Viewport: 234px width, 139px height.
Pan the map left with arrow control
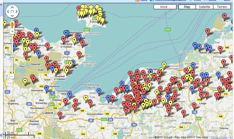[8, 12]
